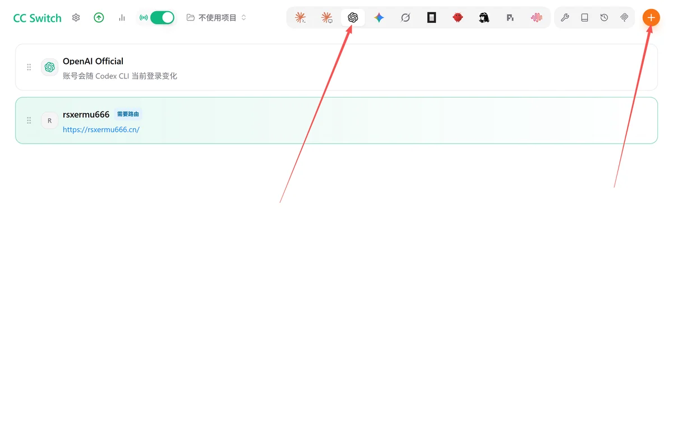This screenshot has height=423, width=673.
Task: Open the history clock icon
Action: (x=604, y=18)
